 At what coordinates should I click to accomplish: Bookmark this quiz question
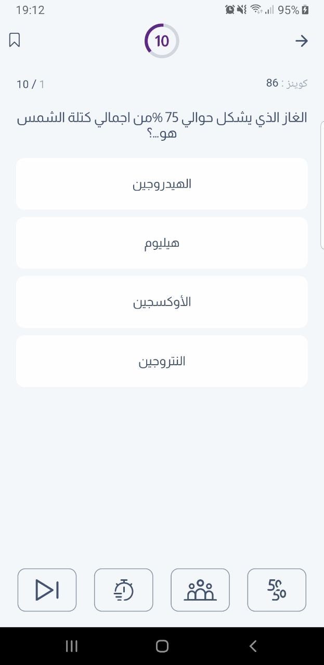coord(15,41)
